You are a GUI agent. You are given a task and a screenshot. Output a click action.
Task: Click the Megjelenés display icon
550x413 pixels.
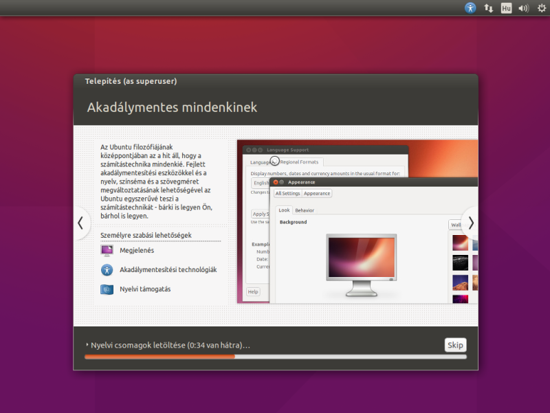coord(107,250)
